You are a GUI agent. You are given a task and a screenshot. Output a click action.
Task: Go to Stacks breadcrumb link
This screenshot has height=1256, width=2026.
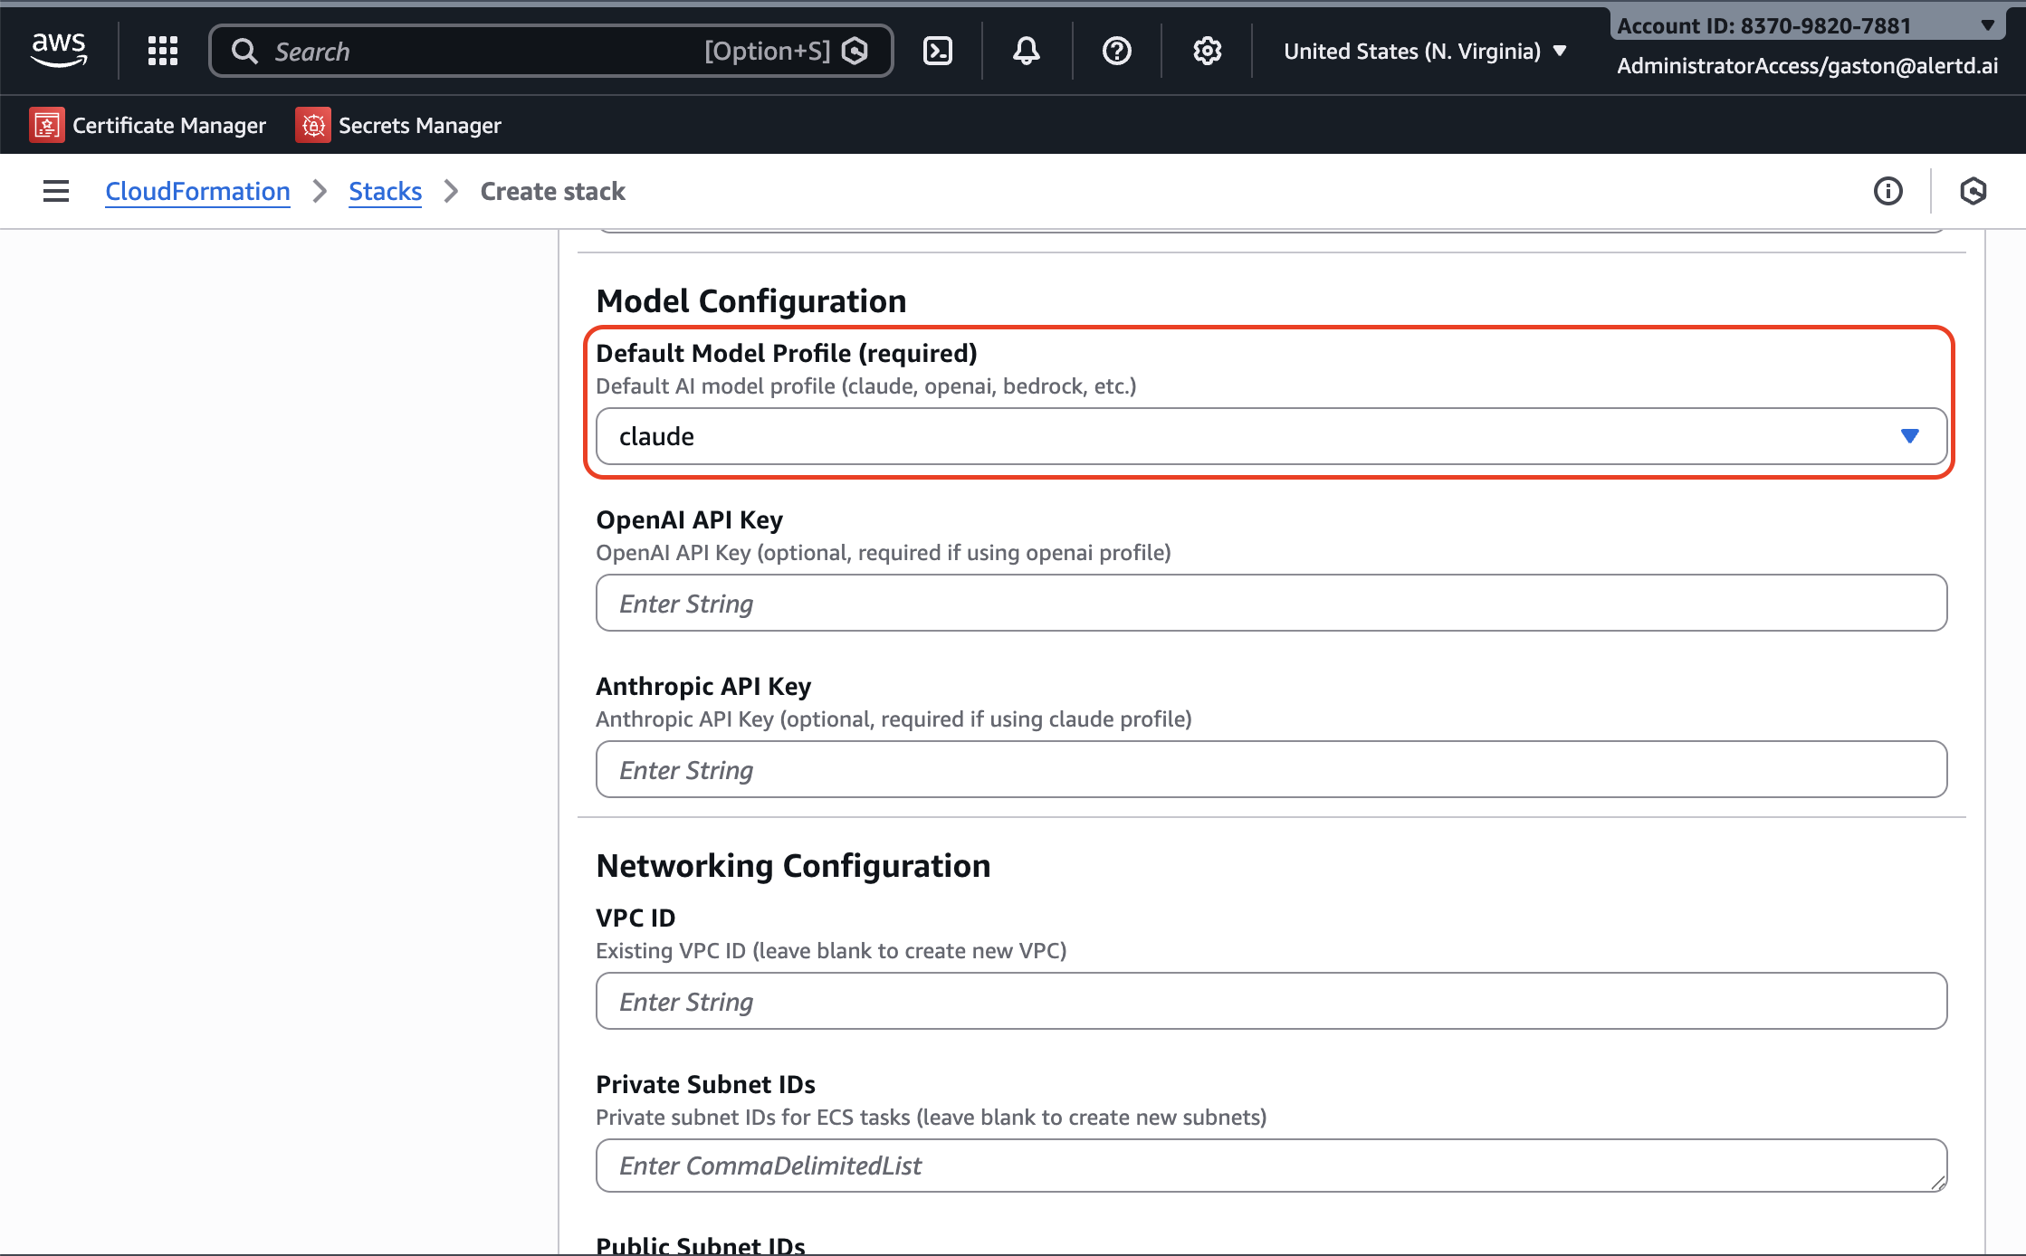385,191
